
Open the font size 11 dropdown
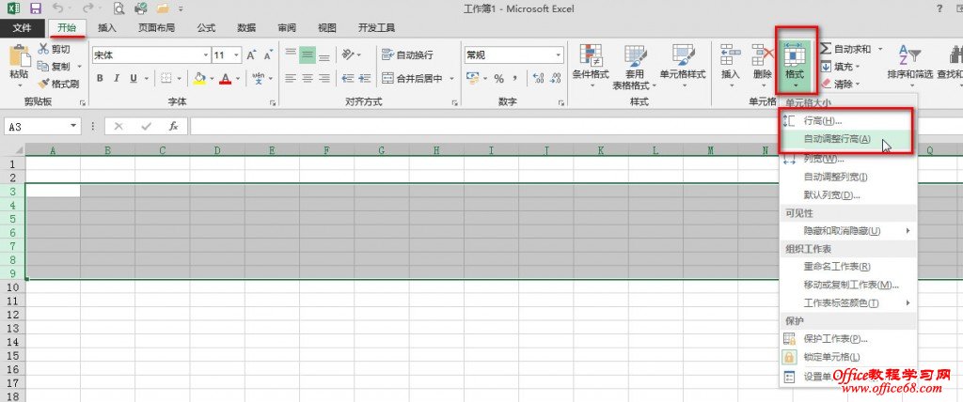coord(237,55)
